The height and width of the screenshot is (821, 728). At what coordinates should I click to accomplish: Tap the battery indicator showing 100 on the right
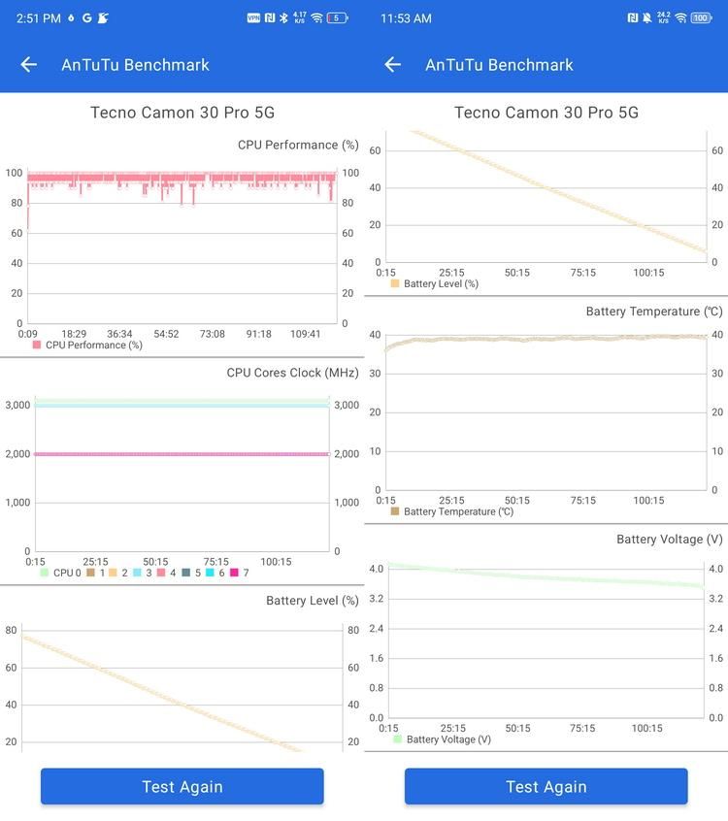coord(701,18)
